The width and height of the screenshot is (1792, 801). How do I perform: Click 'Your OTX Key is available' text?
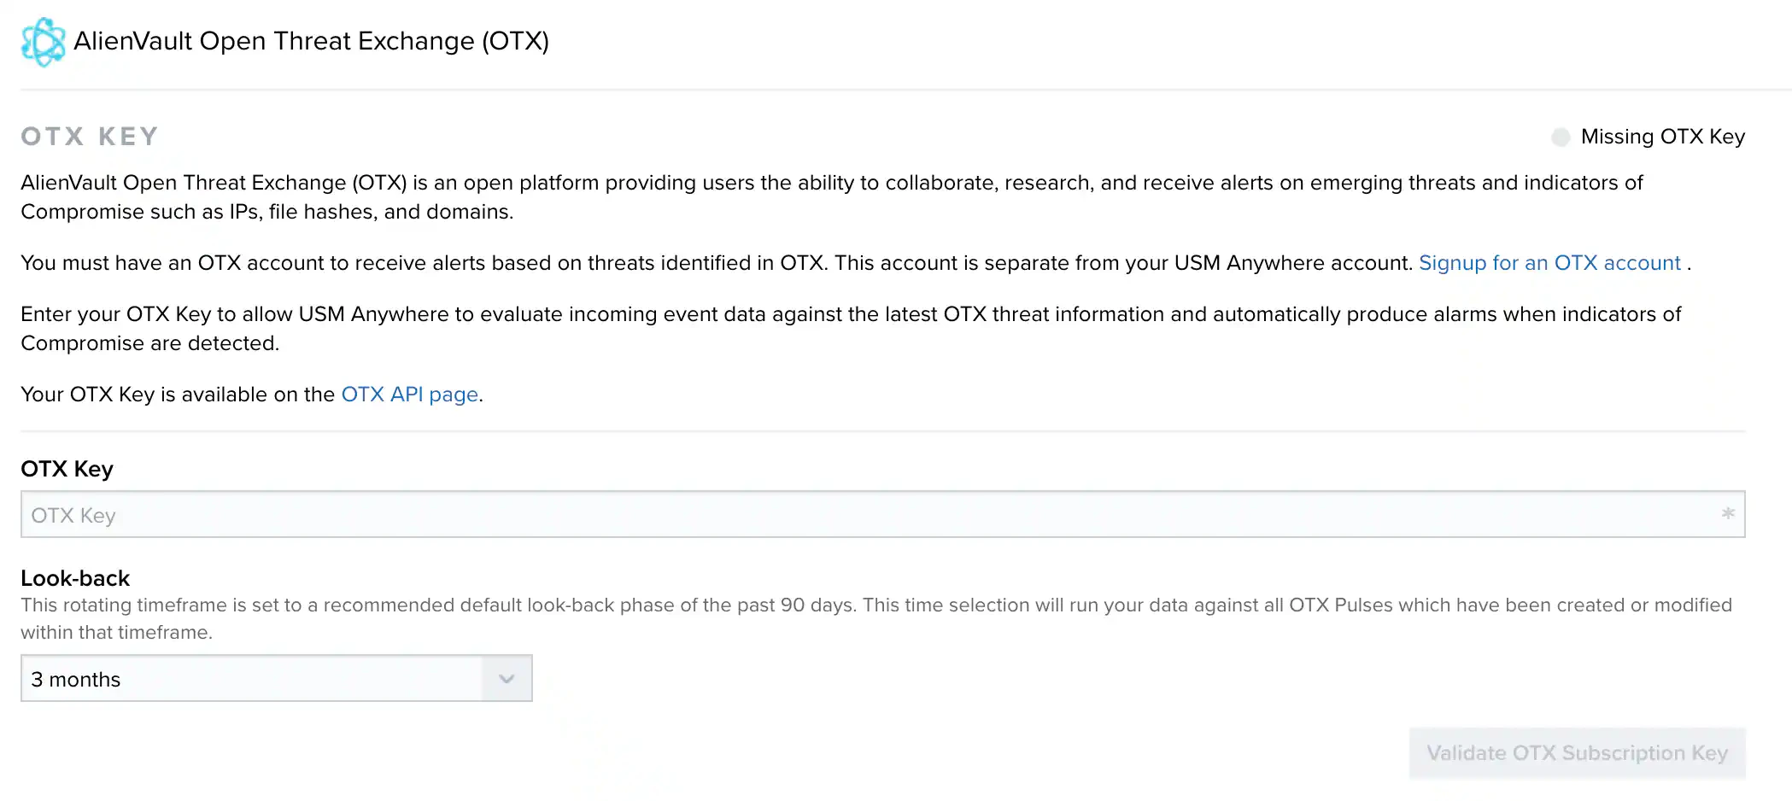tap(177, 395)
